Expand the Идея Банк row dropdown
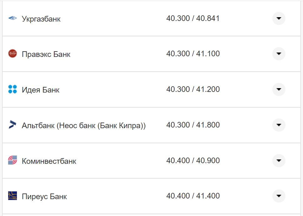The image size is (303, 216). tap(279, 89)
